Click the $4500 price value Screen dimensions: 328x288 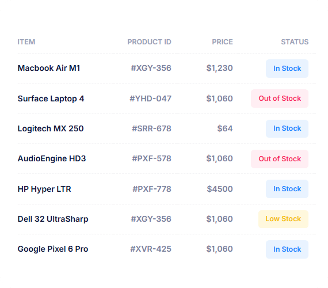click(220, 189)
